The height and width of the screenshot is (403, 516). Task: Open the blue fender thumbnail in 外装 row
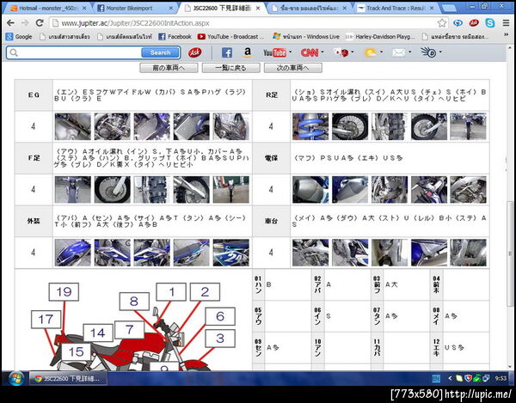(x=73, y=253)
